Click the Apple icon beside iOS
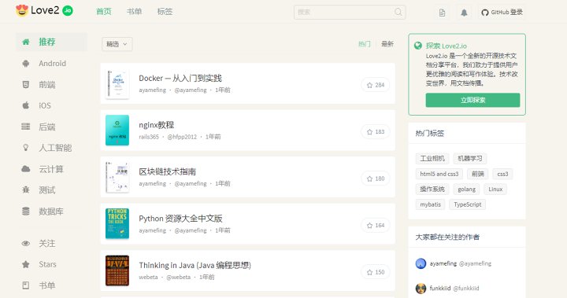The height and width of the screenshot is (298, 567). point(26,105)
